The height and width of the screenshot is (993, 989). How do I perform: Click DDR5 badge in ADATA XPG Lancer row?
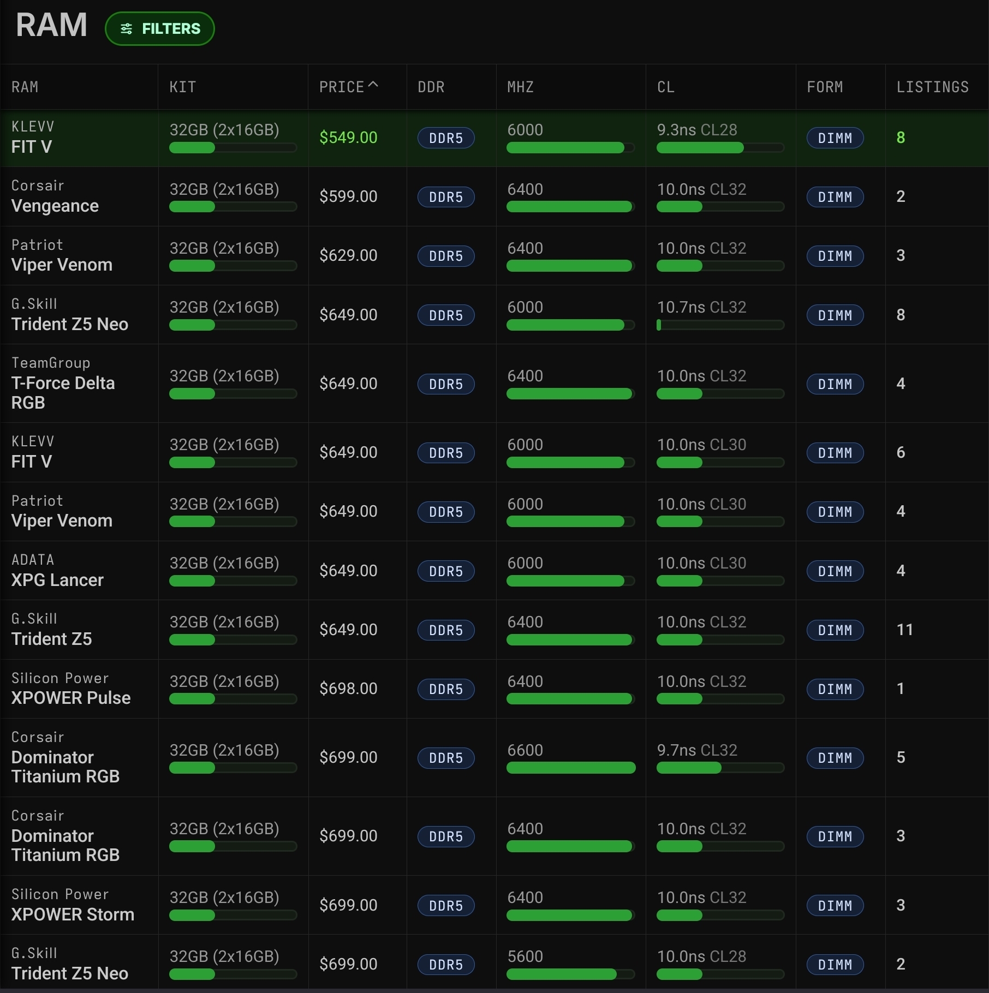pyautogui.click(x=446, y=571)
